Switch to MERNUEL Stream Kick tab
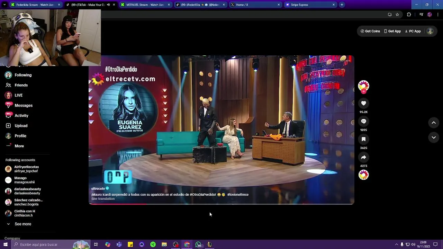This screenshot has width=443, height=249. tap(145, 5)
